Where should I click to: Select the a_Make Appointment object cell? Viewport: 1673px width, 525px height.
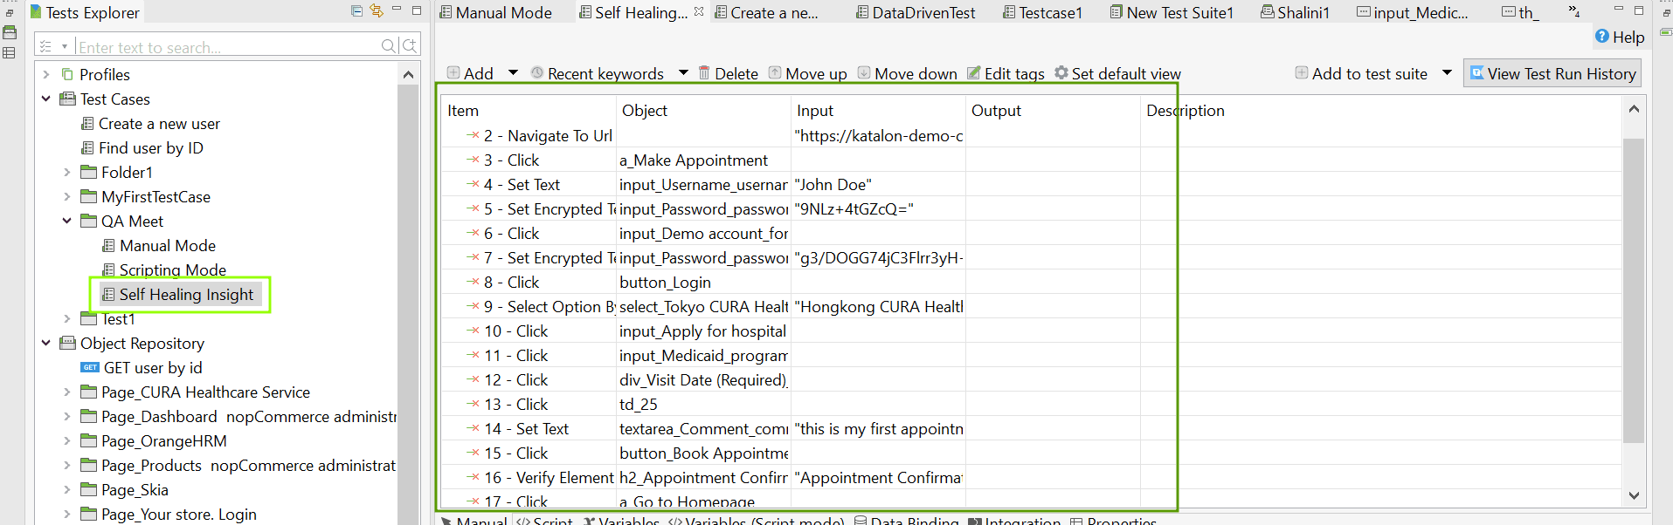tap(702, 160)
